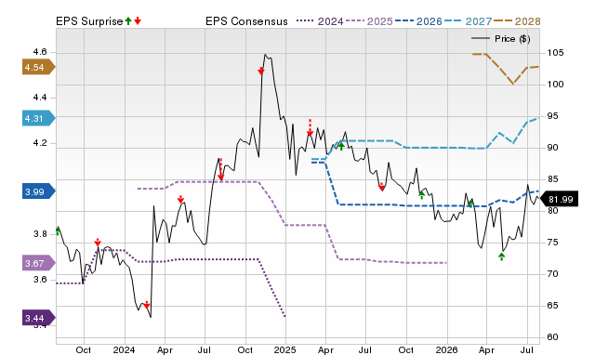Click the red surprise arrow from May 2024
Screen dimensions: 595x355
[x=180, y=199]
